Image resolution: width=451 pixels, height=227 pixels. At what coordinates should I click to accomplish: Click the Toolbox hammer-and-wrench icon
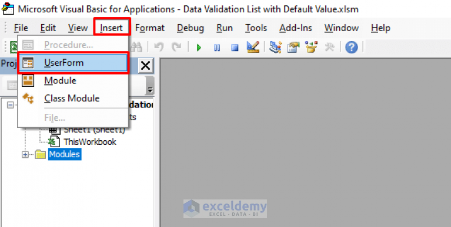[329, 47]
